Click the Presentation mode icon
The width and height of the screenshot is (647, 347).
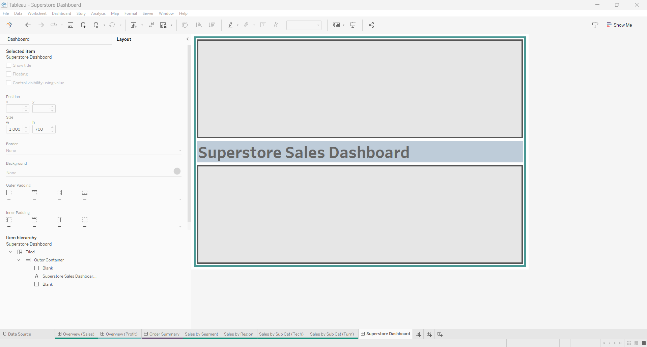pyautogui.click(x=353, y=25)
